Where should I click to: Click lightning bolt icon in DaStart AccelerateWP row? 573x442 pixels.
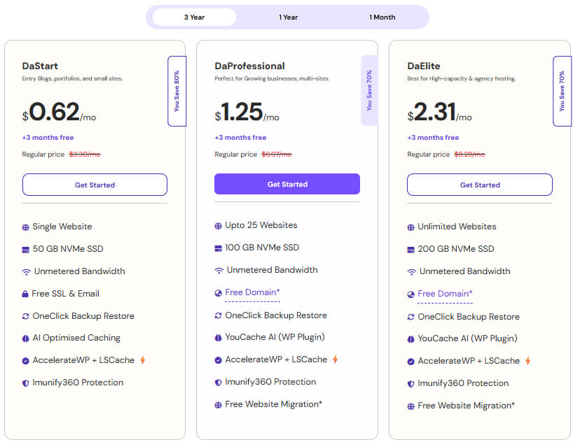143,360
